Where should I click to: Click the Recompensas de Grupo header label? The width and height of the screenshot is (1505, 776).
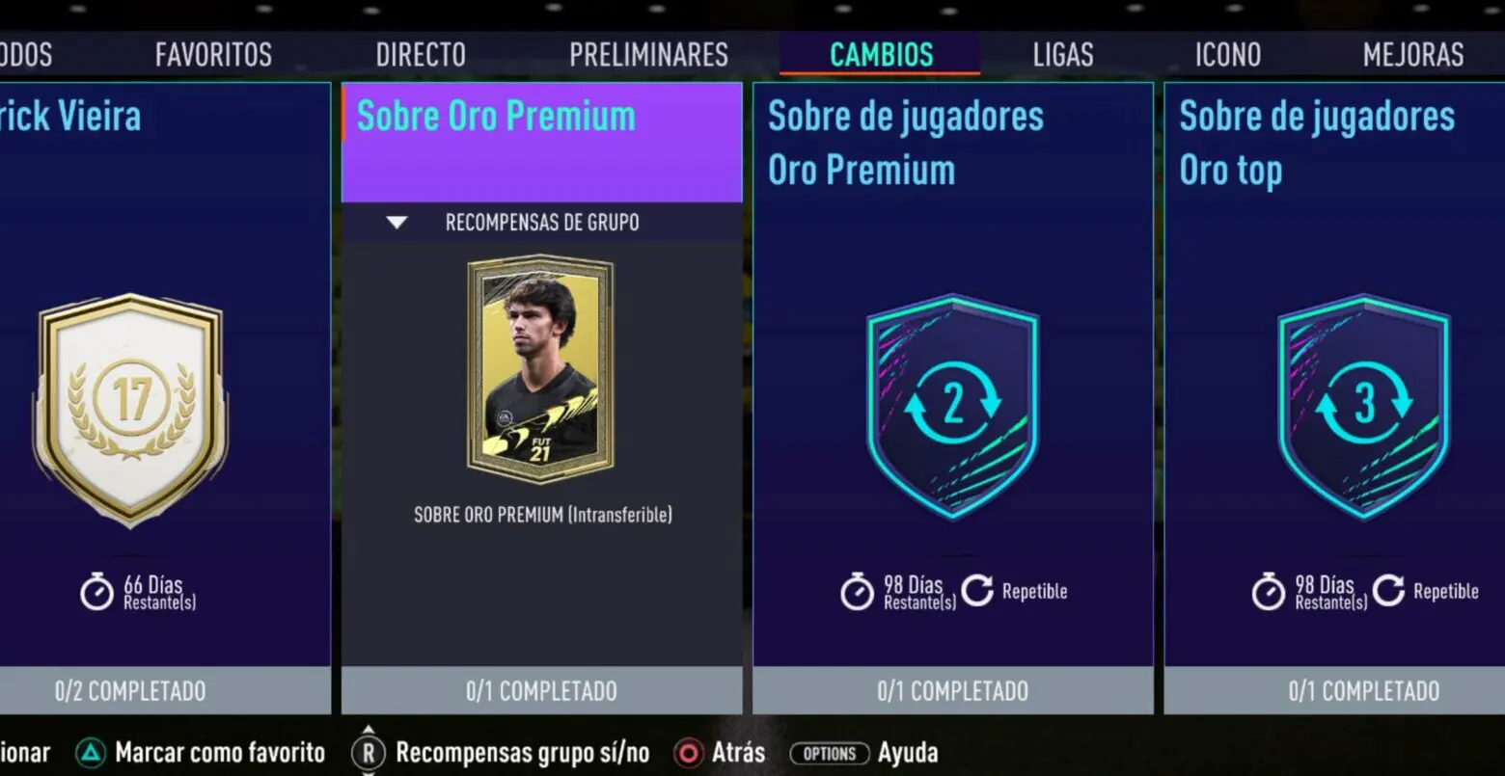pyautogui.click(x=542, y=223)
